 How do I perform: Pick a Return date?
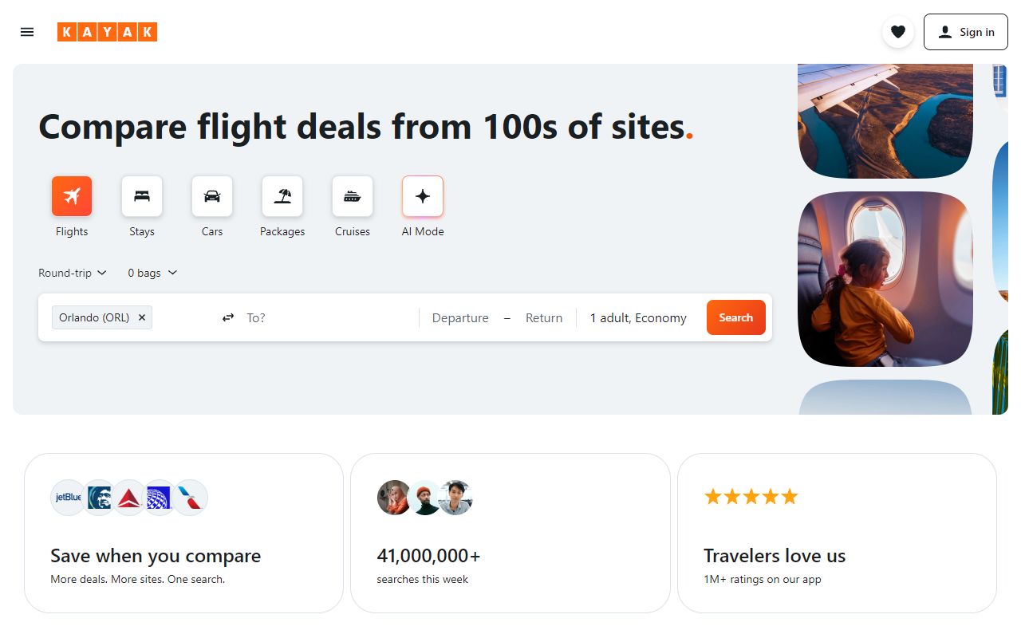(544, 317)
